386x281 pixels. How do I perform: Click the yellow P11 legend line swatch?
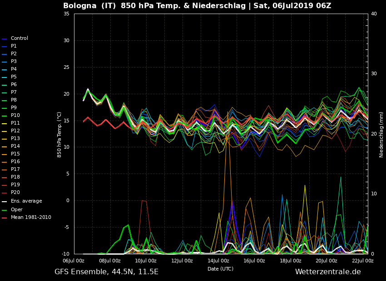5,123
